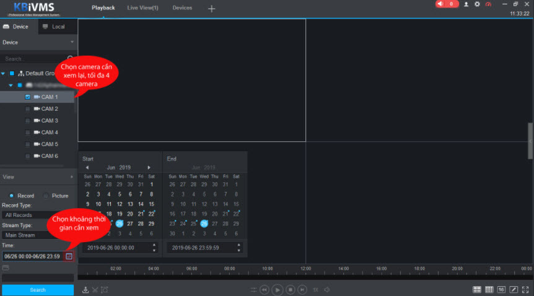Enter fullscreen with bottom-right expand icon
This screenshot has height=296, width=534.
pos(527,289)
